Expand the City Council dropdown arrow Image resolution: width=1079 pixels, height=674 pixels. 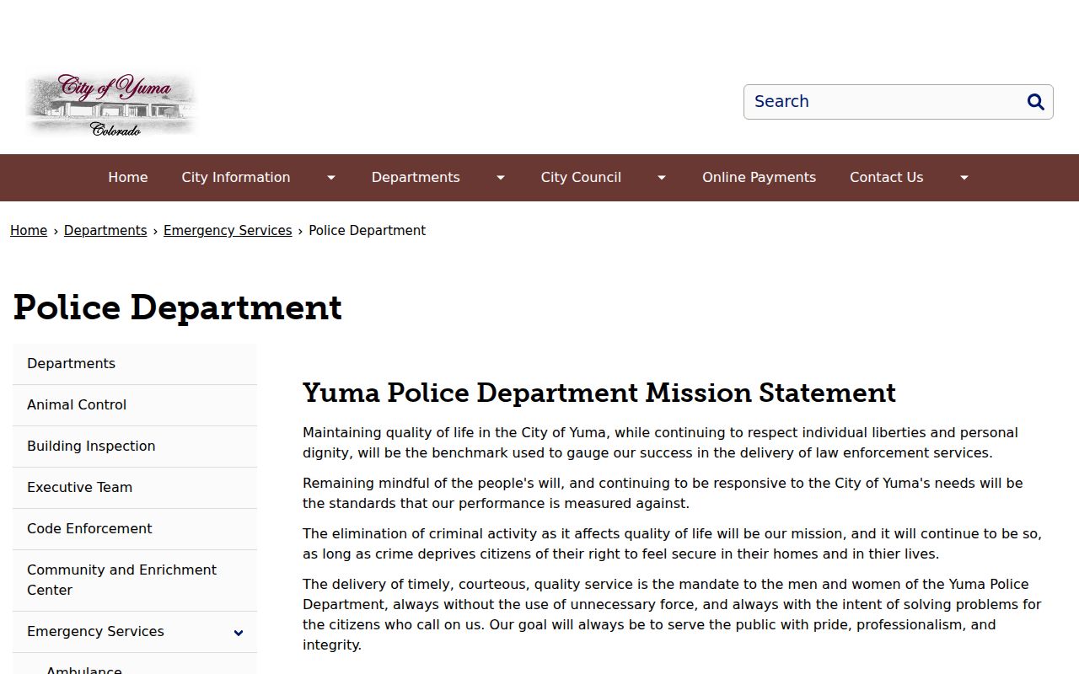point(662,178)
